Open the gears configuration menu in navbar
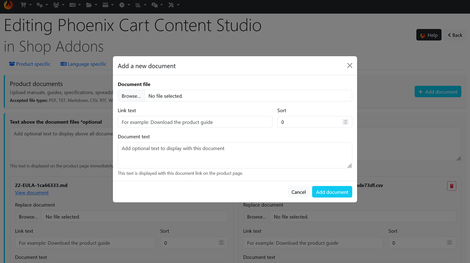 [x=42, y=5]
